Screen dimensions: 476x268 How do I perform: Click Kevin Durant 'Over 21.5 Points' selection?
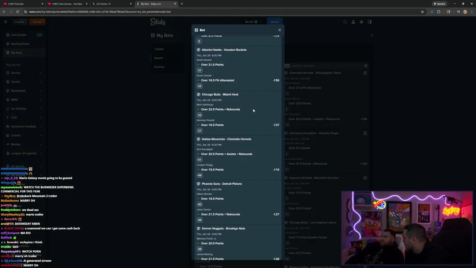pos(212,65)
